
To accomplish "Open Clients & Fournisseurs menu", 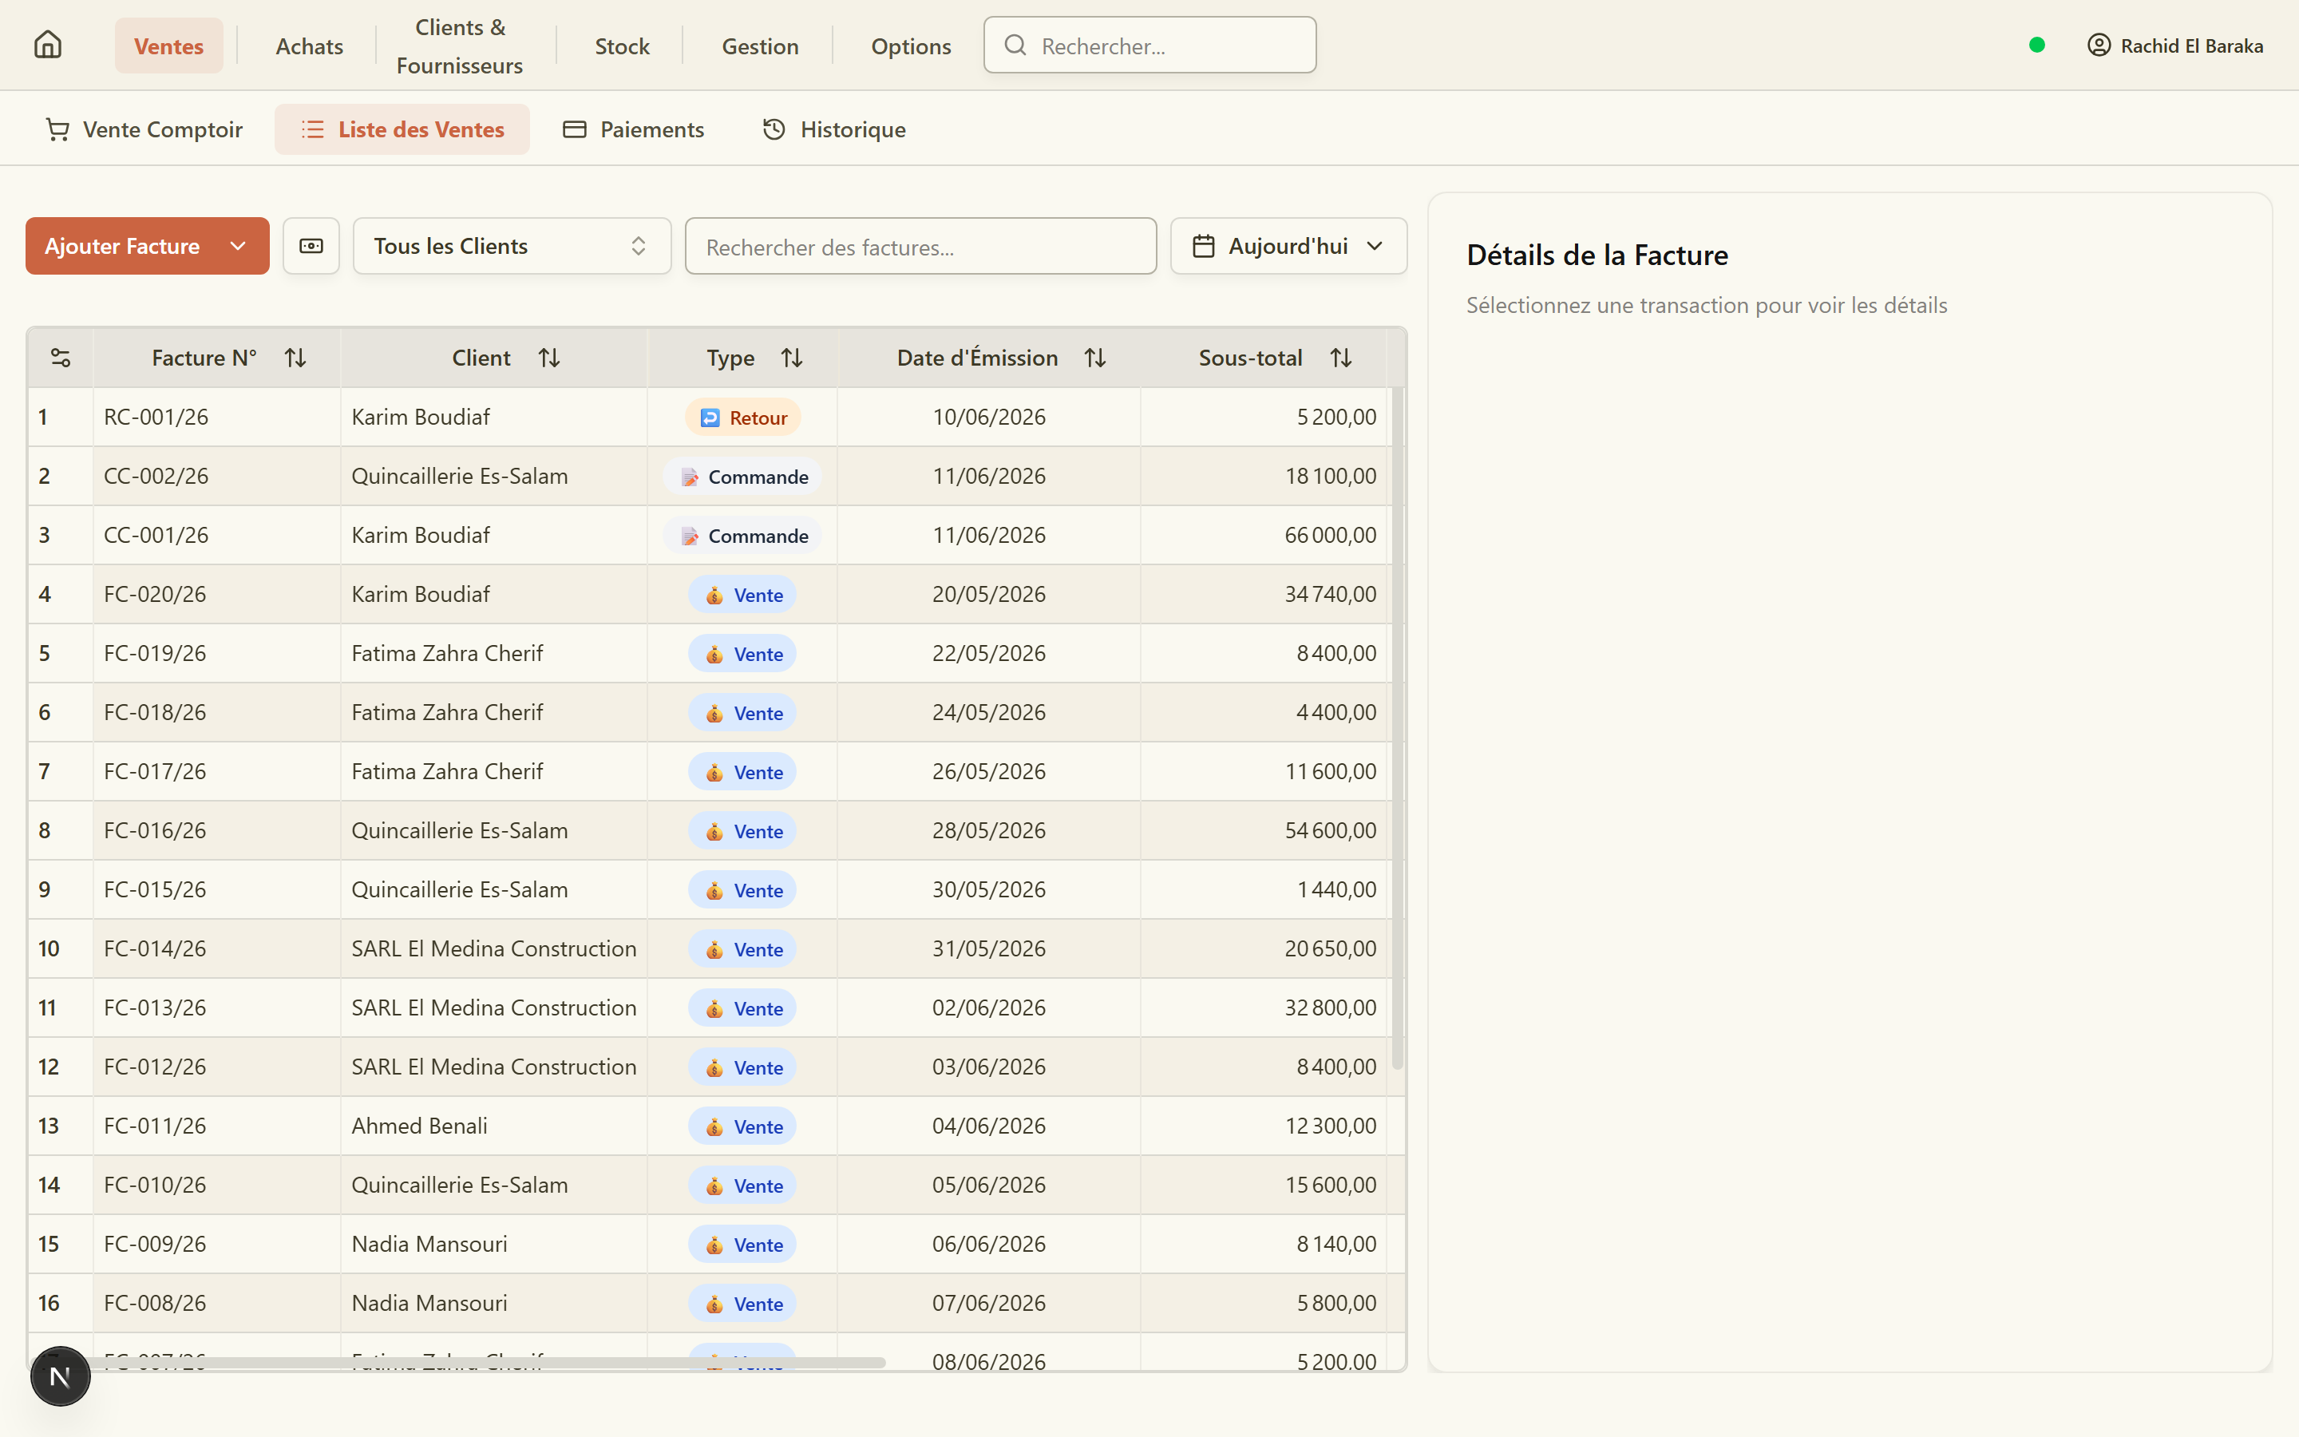I will (460, 46).
